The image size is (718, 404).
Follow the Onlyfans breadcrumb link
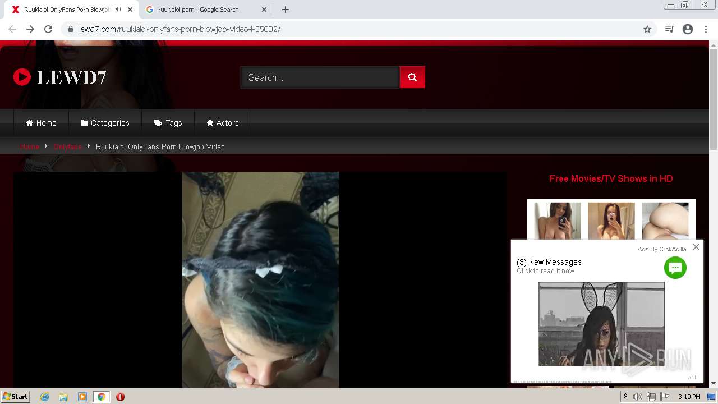coord(67,146)
